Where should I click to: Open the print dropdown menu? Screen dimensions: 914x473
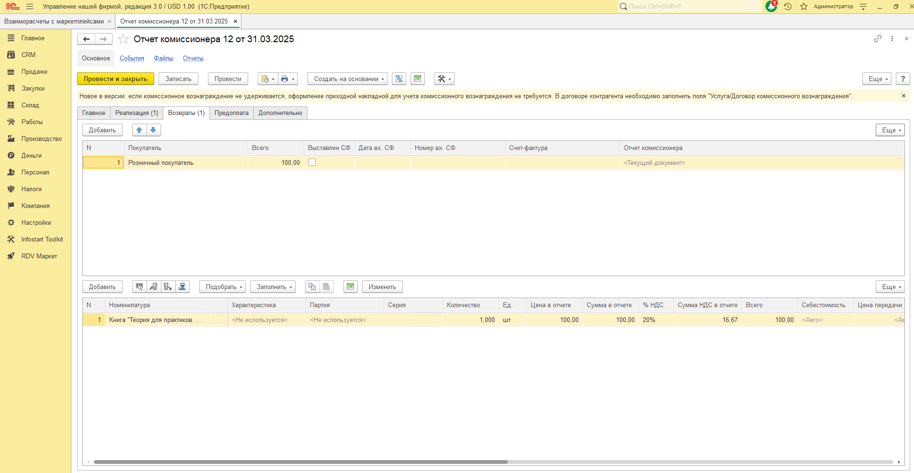tap(287, 79)
